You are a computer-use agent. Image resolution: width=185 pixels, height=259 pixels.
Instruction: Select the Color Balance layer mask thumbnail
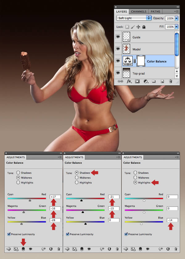[x=141, y=61]
